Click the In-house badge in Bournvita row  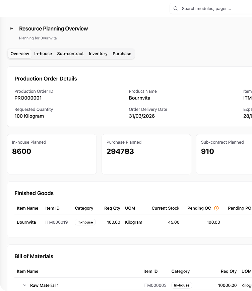pyautogui.click(x=85, y=222)
